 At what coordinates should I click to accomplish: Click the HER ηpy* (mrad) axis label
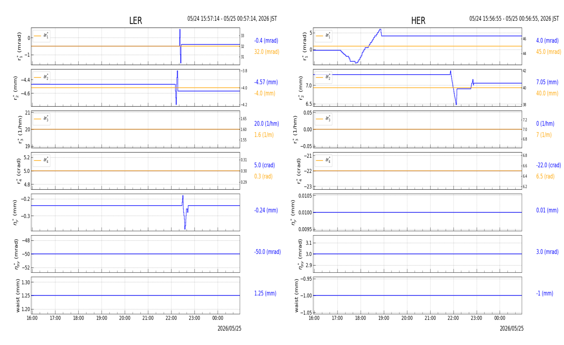[x=301, y=254]
